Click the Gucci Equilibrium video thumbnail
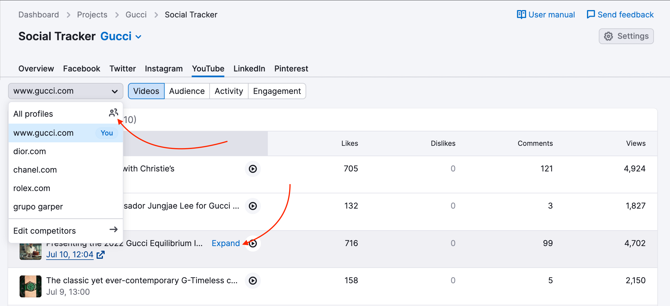Viewport: 670px width, 306px height. [31, 251]
